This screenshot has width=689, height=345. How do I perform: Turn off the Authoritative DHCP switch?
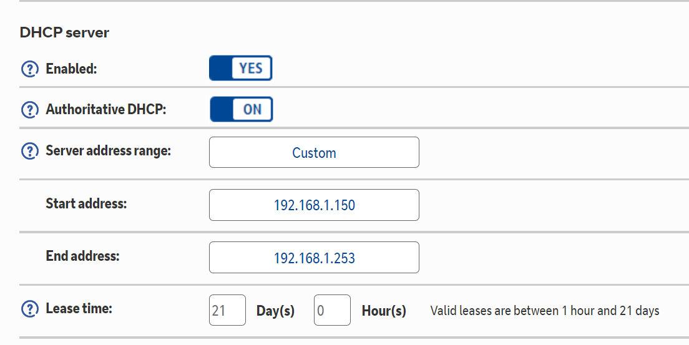[x=241, y=109]
